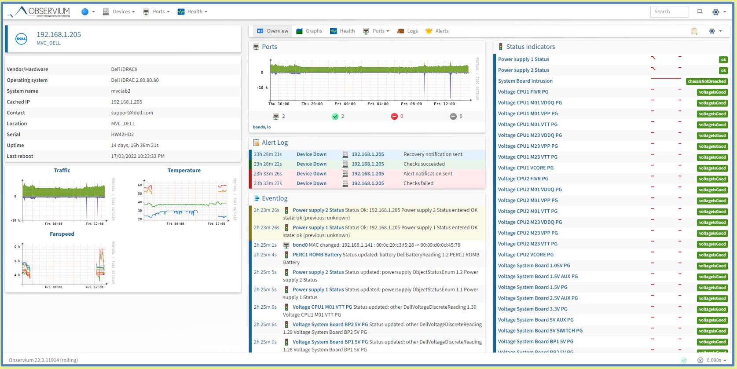Click the green up-ports checkmark icon
Screen dimensions: 737x369
pyautogui.click(x=335, y=117)
